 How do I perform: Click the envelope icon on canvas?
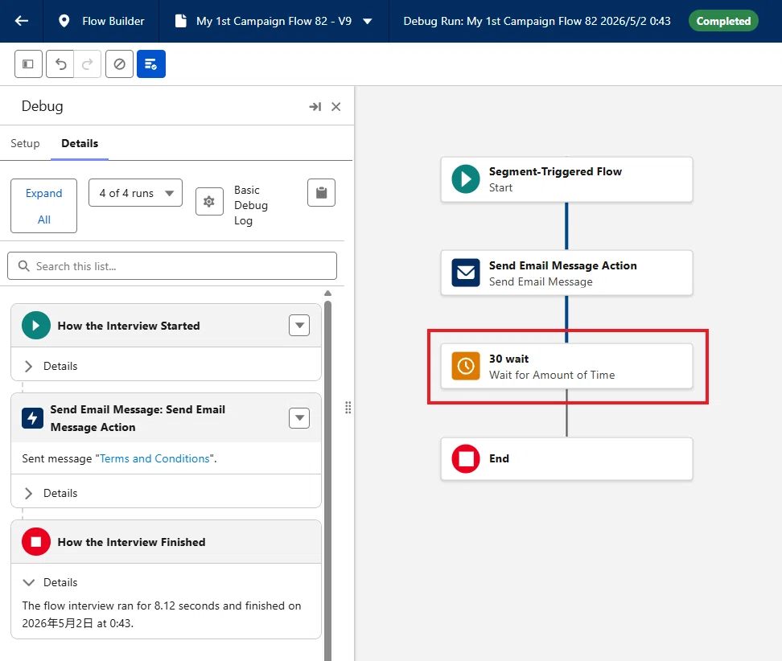pyautogui.click(x=466, y=273)
